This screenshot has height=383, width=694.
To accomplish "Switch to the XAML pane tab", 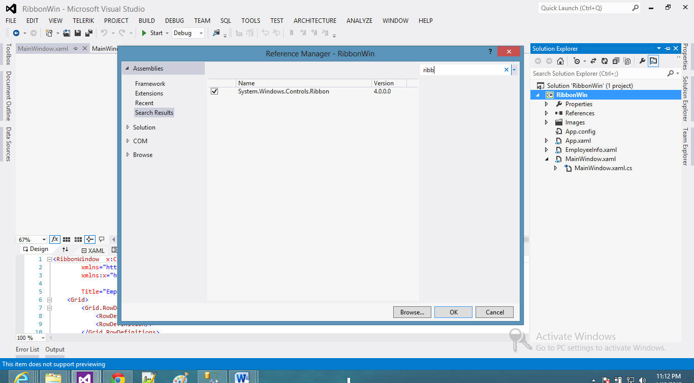I will click(93, 250).
